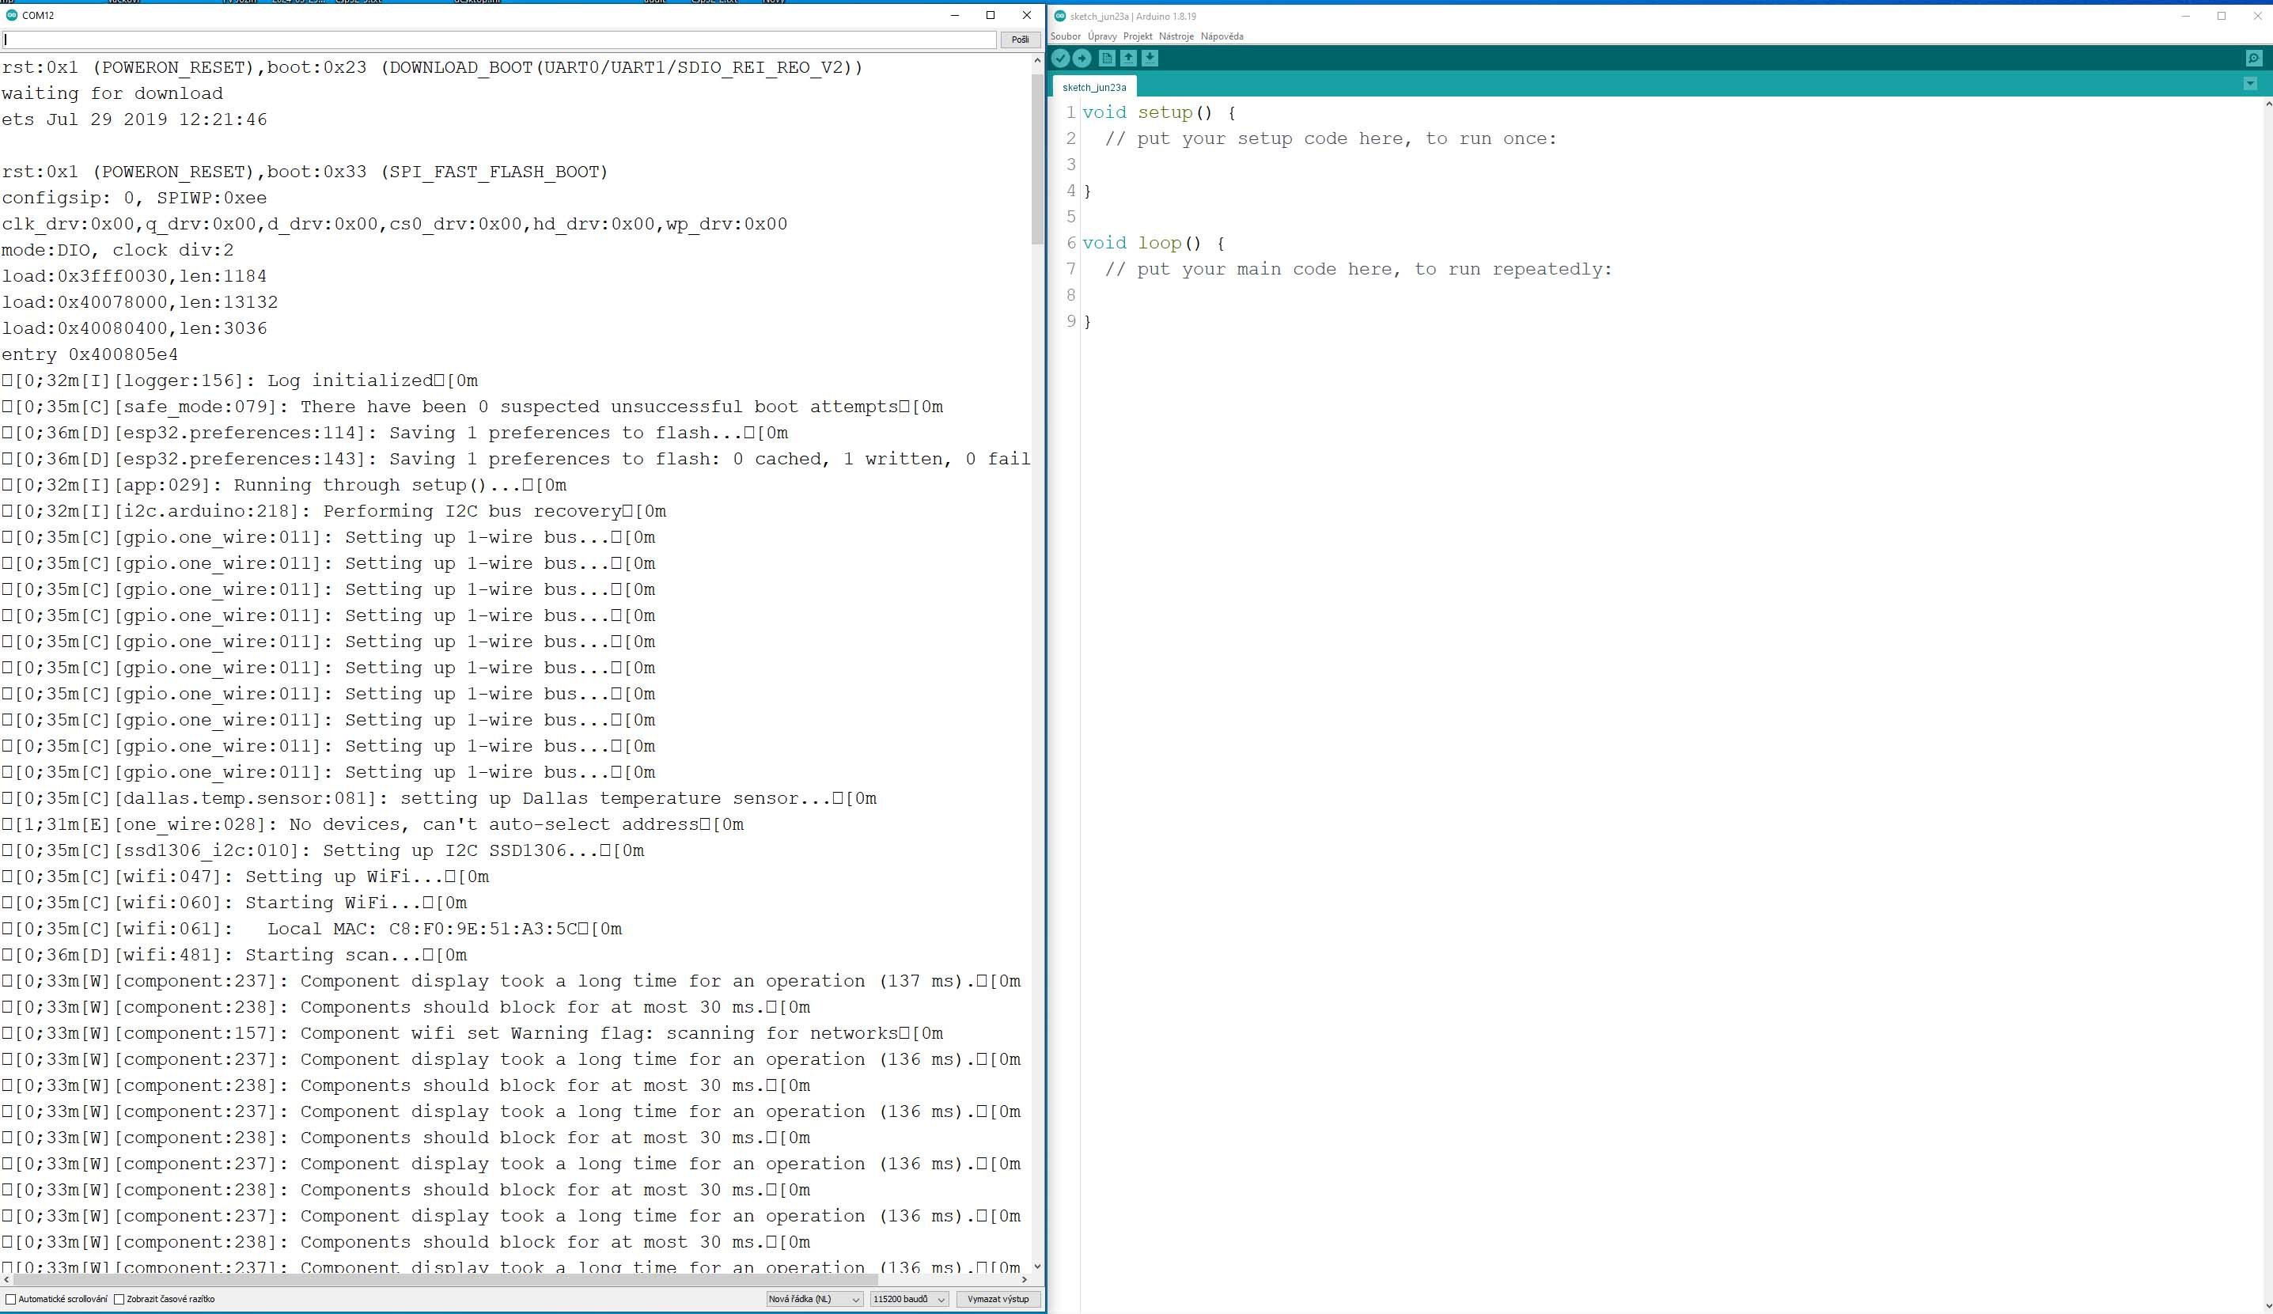The width and height of the screenshot is (2273, 1314).
Task: Open the Nástroje menu
Action: pyautogui.click(x=1176, y=36)
